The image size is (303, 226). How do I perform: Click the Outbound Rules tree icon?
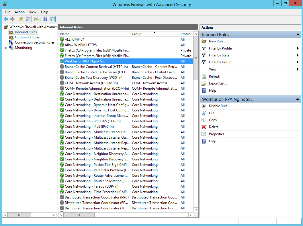coord(11,37)
